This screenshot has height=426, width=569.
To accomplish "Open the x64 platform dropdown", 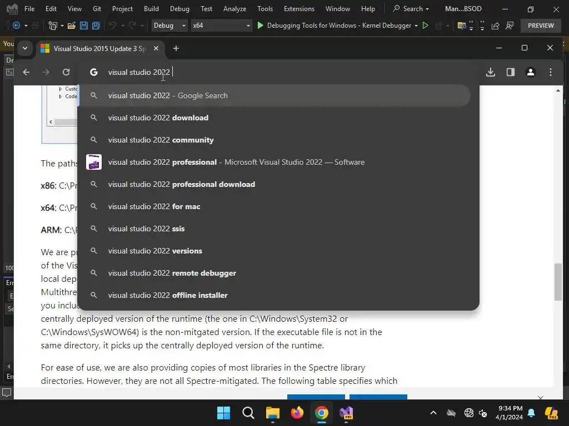I will [x=221, y=26].
